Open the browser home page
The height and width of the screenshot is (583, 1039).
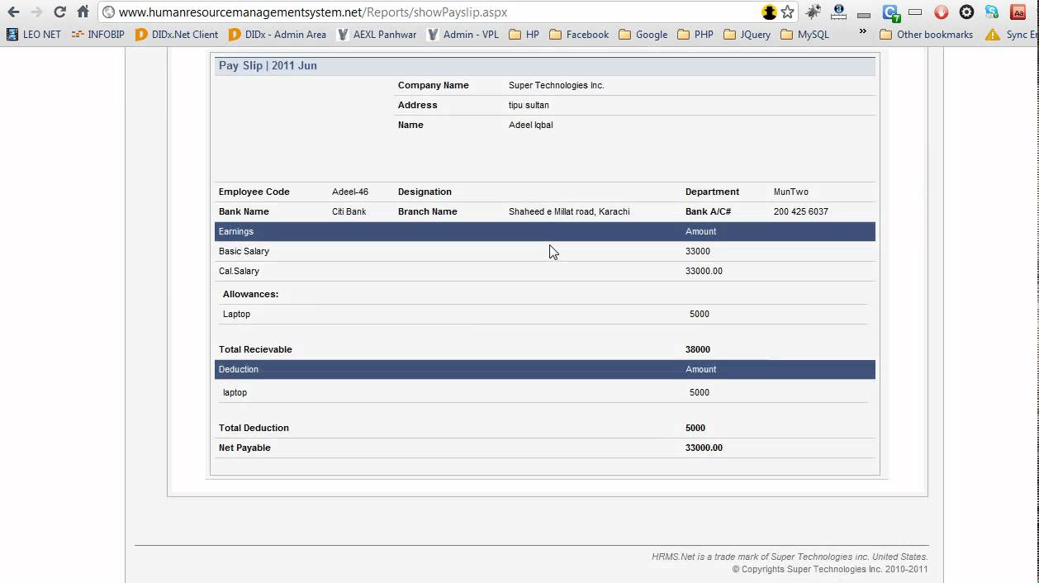(83, 12)
